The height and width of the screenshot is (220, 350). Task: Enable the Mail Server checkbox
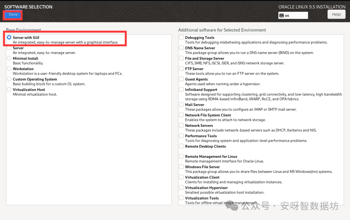tap(181, 104)
